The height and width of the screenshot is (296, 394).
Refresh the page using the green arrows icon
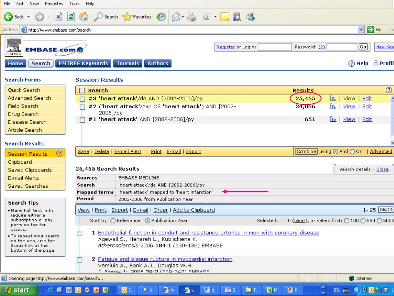pos(71,17)
